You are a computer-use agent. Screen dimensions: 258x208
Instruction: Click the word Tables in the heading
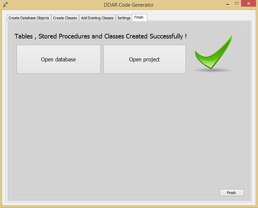pos(24,36)
